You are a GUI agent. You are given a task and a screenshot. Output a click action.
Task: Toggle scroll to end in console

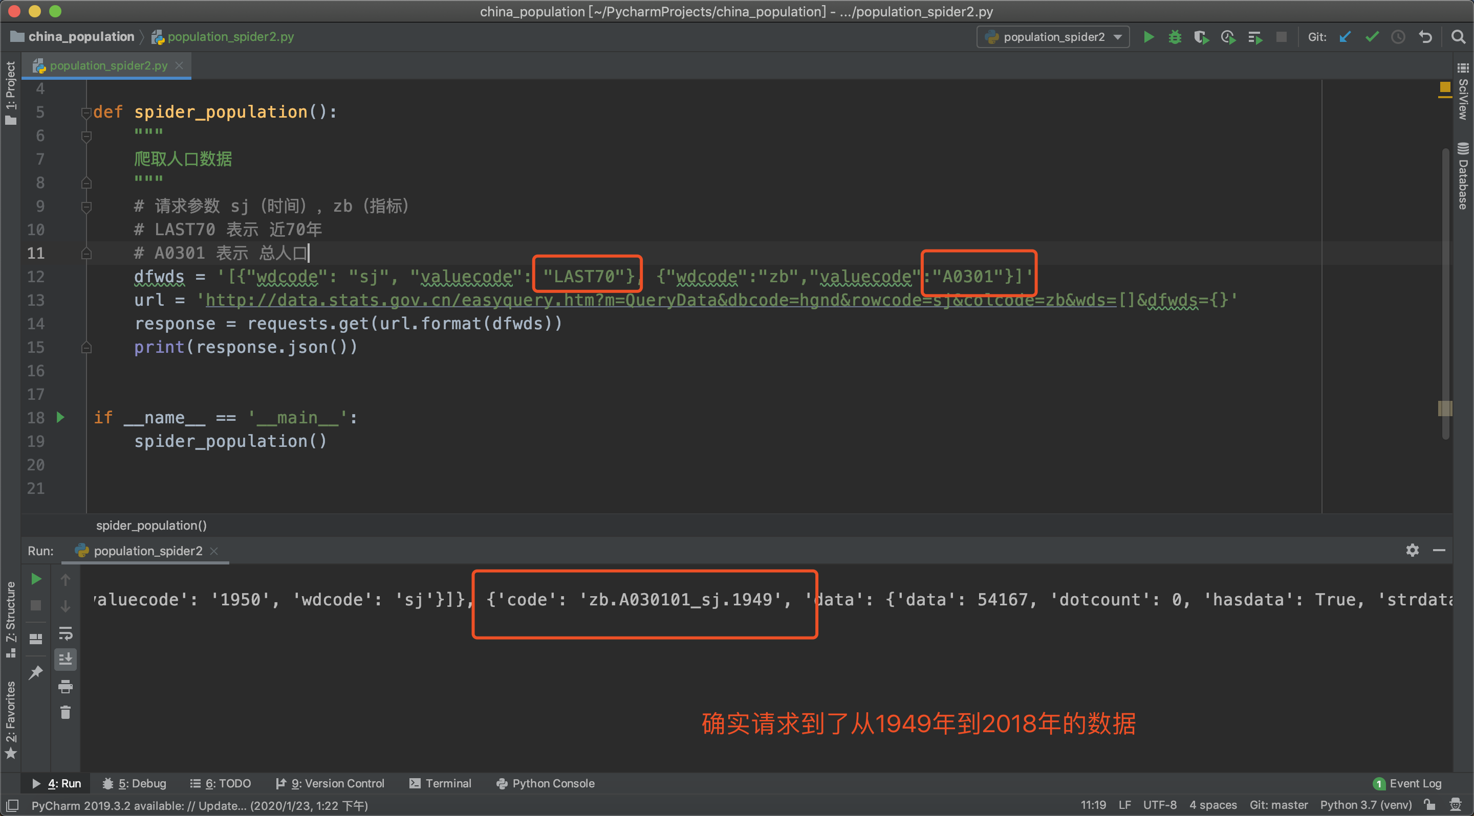coord(65,660)
